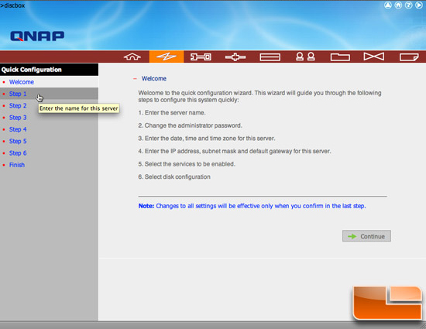Open Network Settings connector icon

pyautogui.click(x=235, y=57)
